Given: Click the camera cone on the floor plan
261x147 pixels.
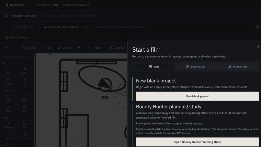Looking at the screenshot, I should (104, 83).
